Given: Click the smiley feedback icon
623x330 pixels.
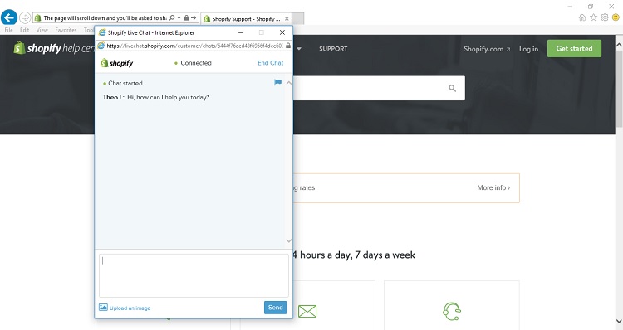Looking at the screenshot, I should tap(616, 17).
